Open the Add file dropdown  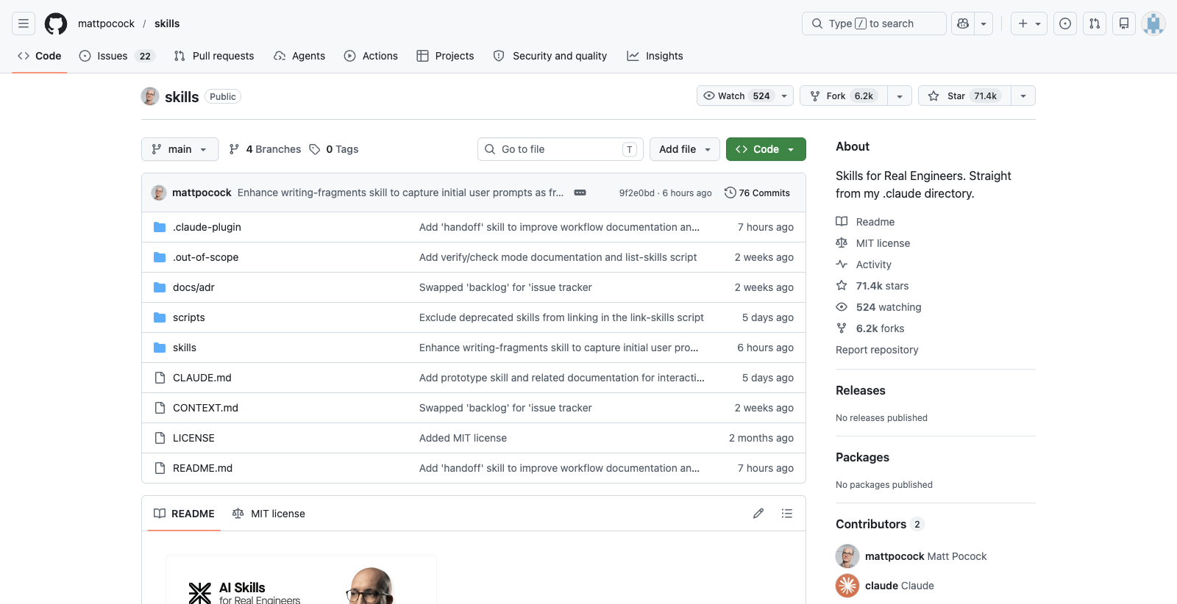685,149
